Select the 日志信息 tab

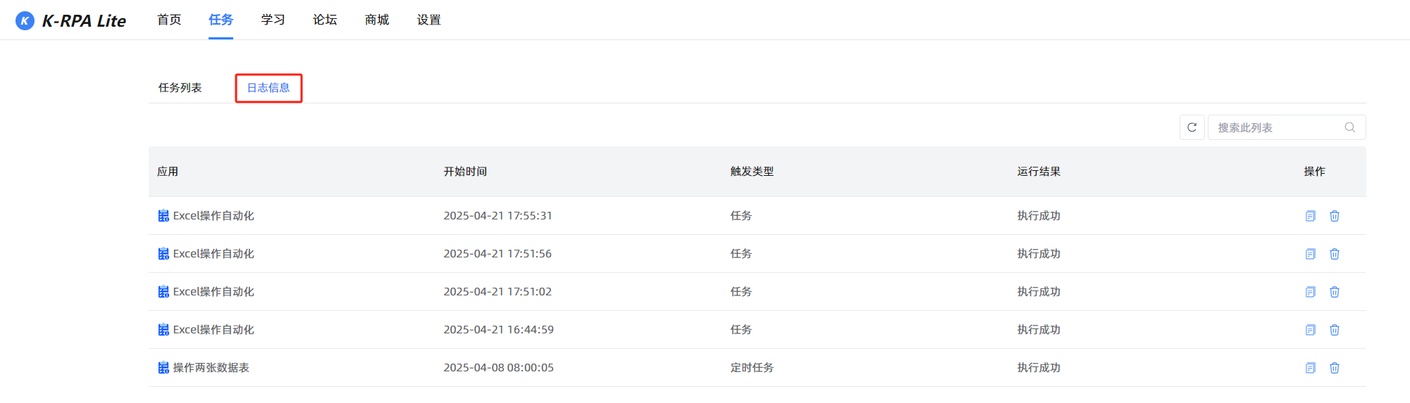[x=268, y=88]
